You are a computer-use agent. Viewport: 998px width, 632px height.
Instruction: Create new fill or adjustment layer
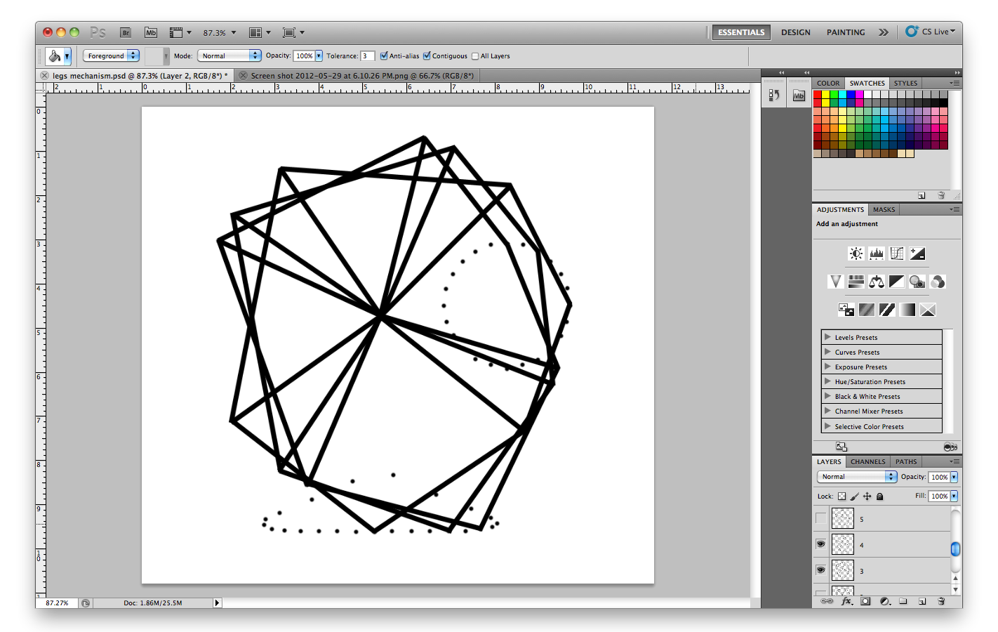click(x=885, y=601)
